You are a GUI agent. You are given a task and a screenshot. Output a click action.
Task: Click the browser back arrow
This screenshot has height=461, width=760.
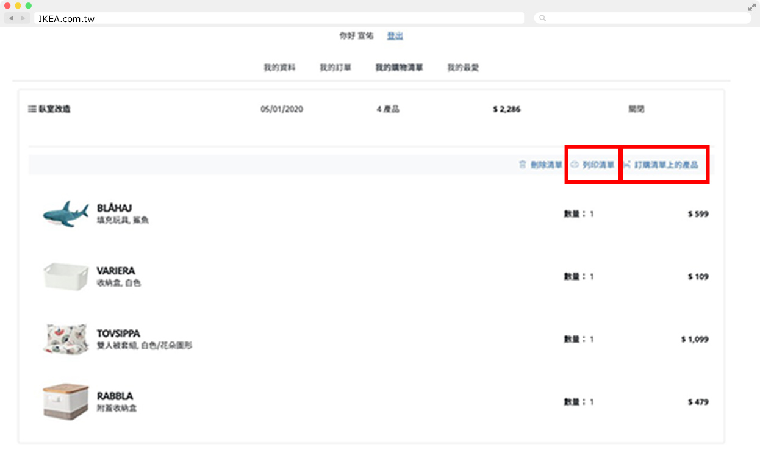pyautogui.click(x=11, y=18)
